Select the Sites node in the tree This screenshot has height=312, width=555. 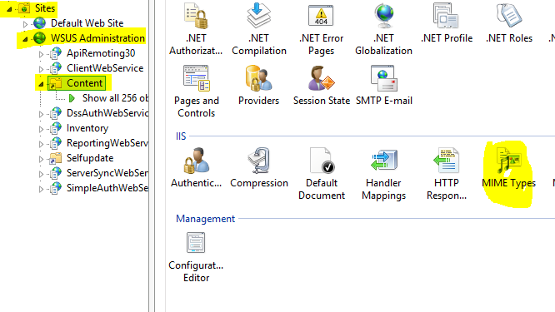[x=45, y=8]
